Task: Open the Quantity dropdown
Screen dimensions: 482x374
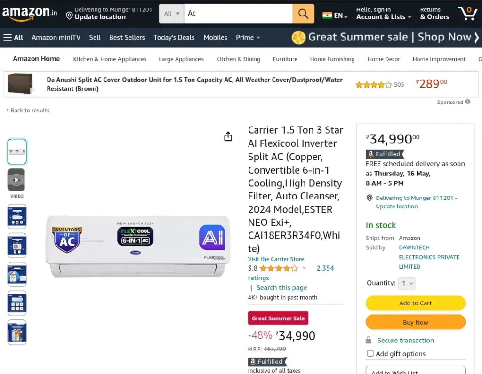Action: [406, 283]
